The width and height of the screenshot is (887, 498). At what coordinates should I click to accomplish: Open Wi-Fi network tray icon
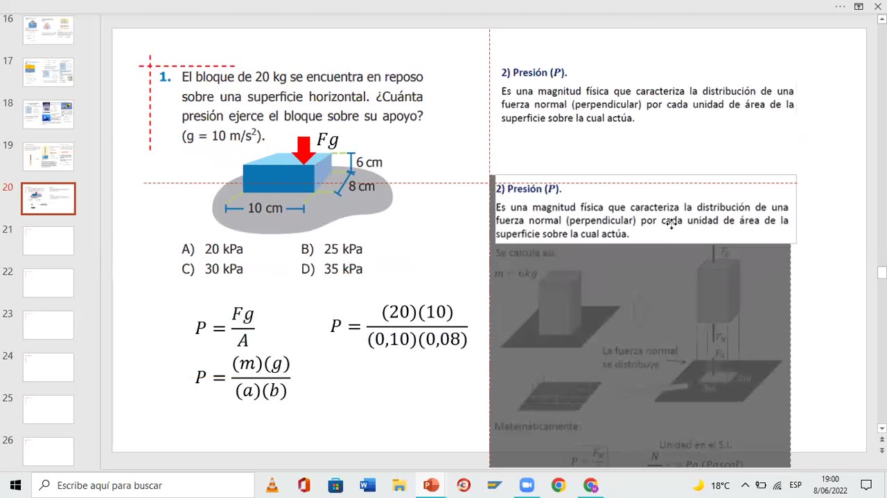778,485
